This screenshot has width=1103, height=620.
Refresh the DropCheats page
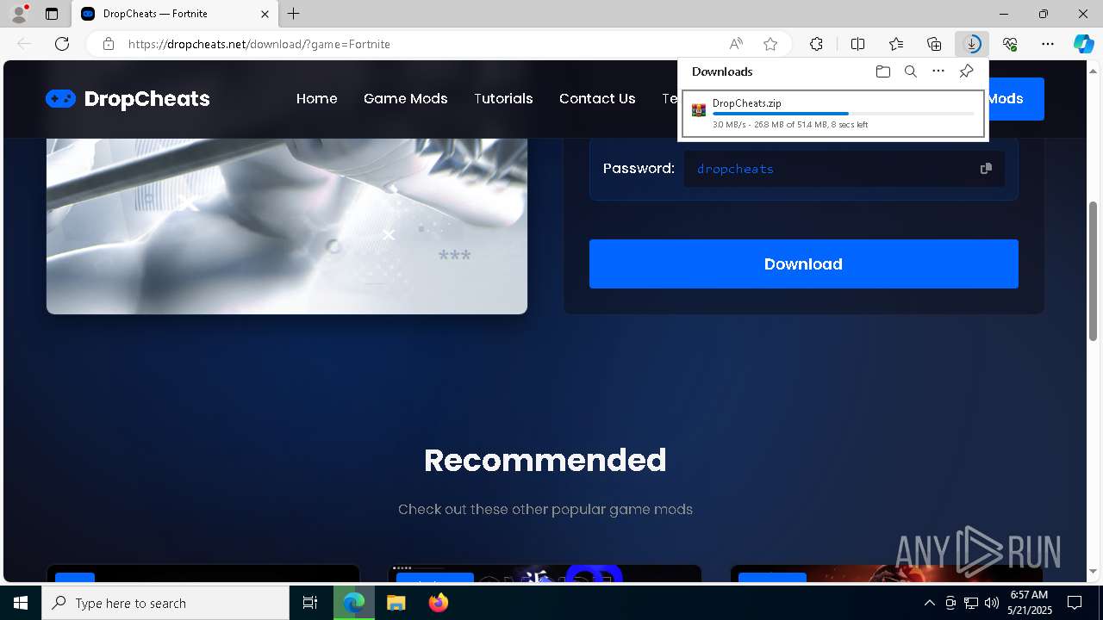pyautogui.click(x=62, y=44)
